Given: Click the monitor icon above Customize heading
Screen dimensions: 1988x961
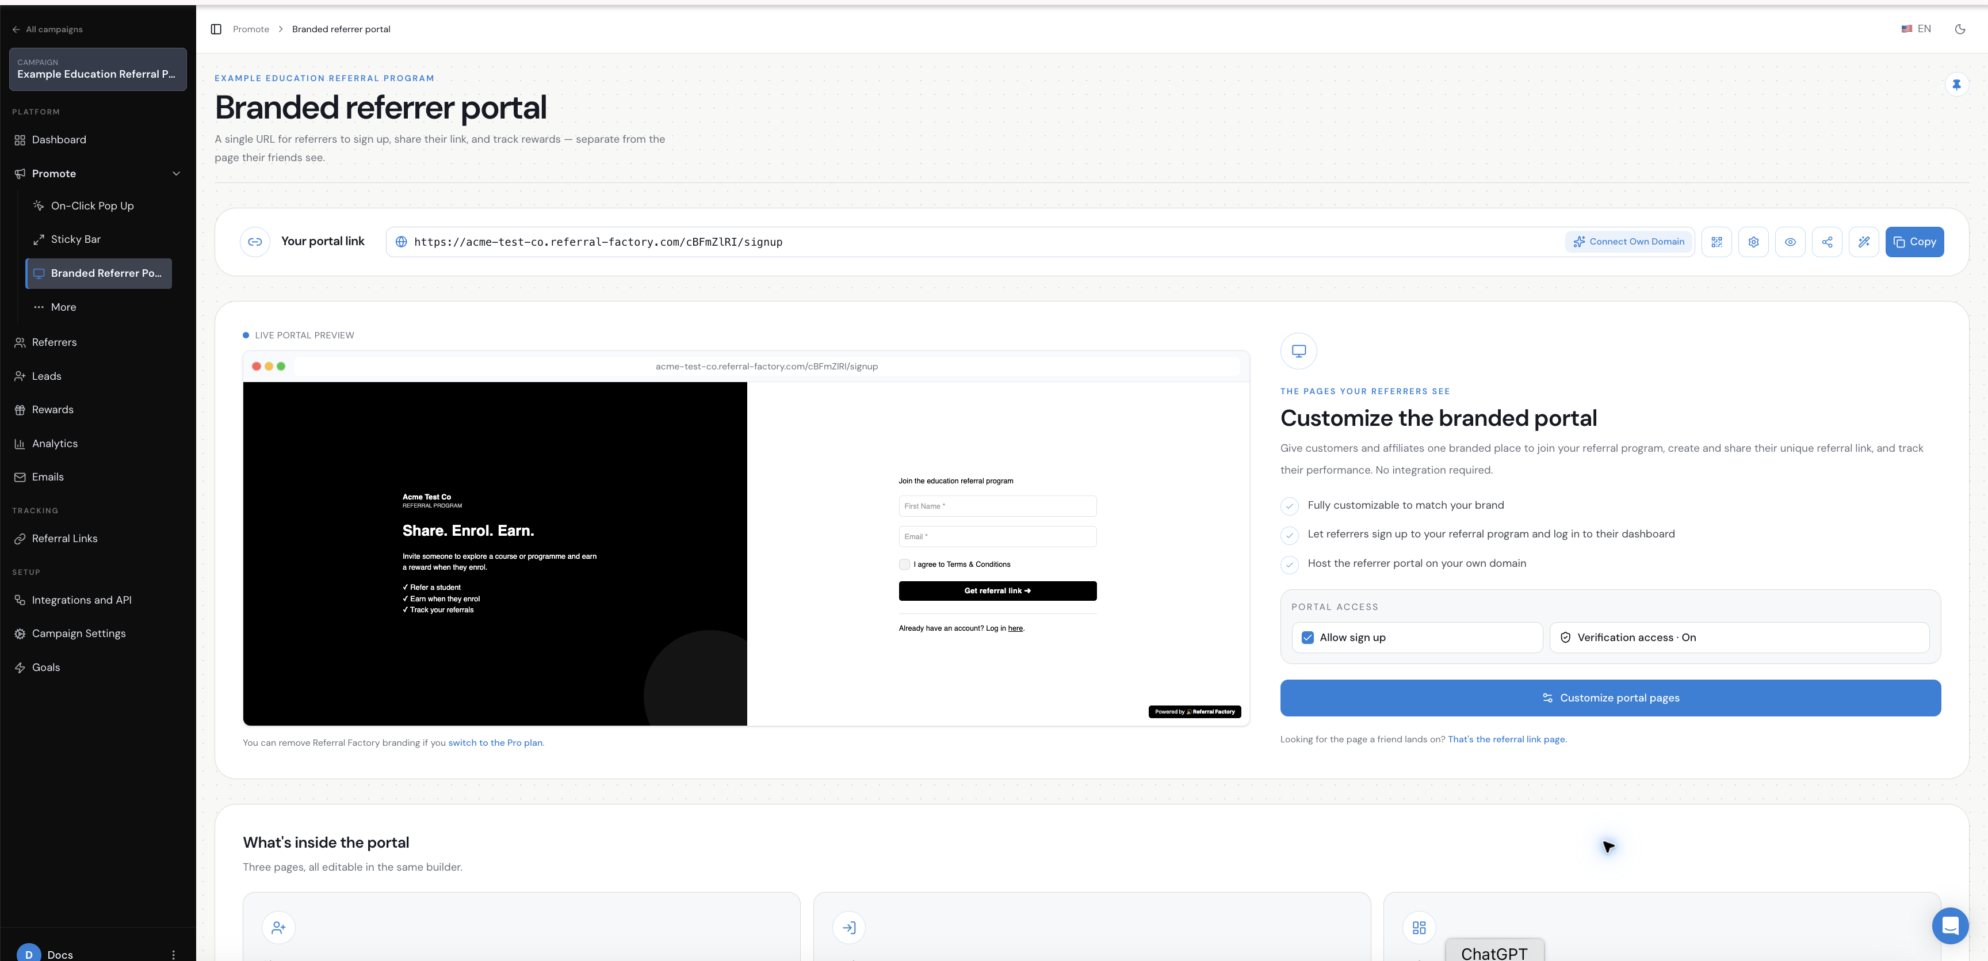Looking at the screenshot, I should click(1299, 351).
